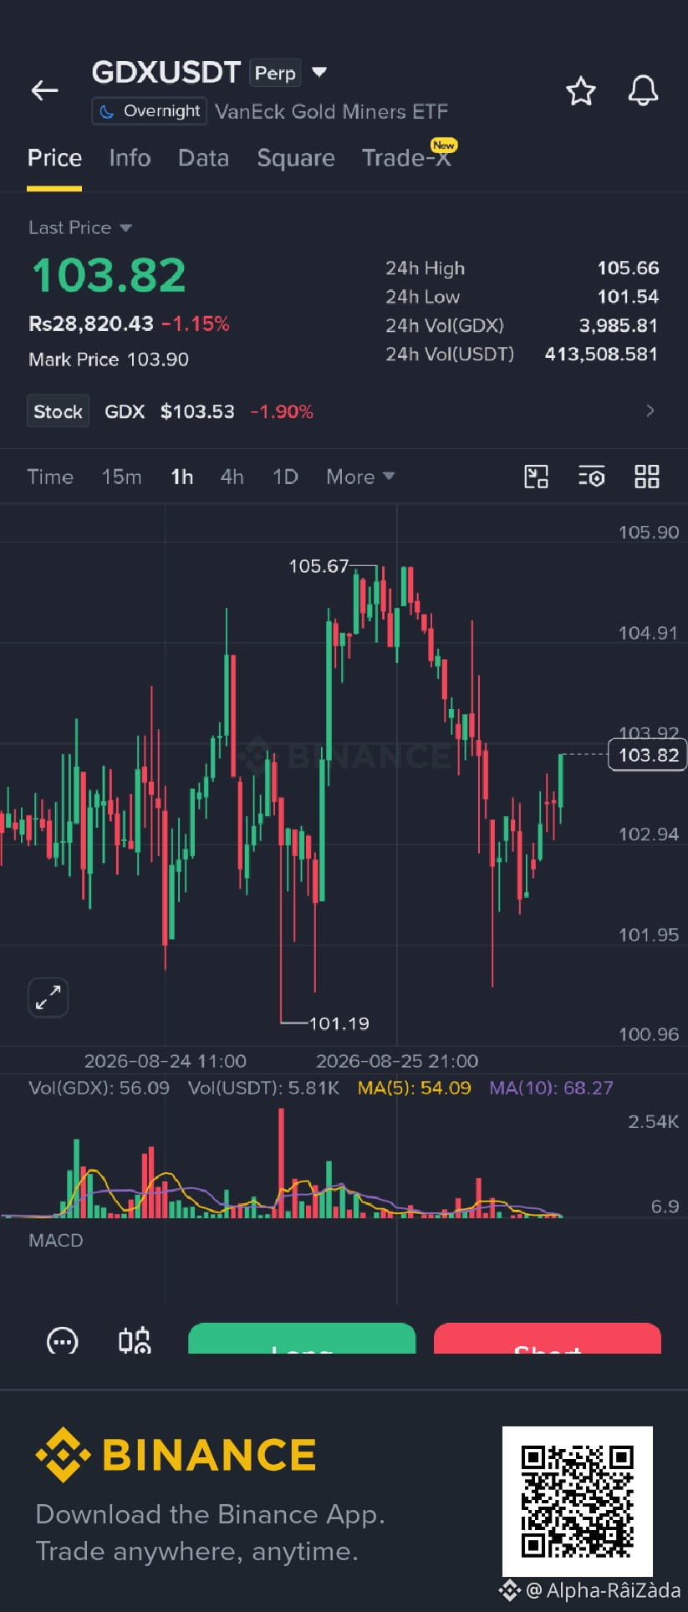Add GDXUSDT to favorites with star
The width and height of the screenshot is (688, 1612).
[580, 90]
